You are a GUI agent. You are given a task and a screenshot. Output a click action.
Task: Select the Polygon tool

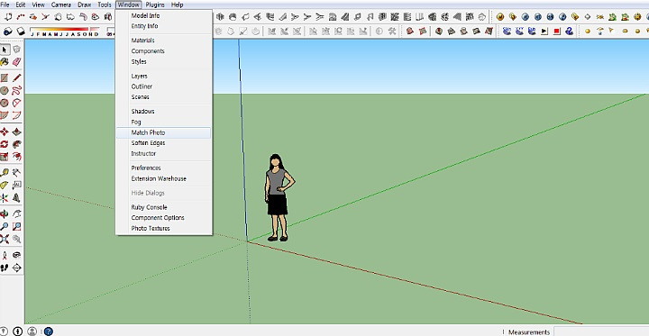pos(5,103)
